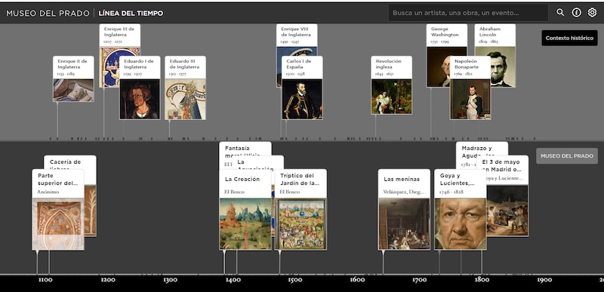Open the Parte superior del… Anónimo card
604x292 pixels.
[x=58, y=210]
